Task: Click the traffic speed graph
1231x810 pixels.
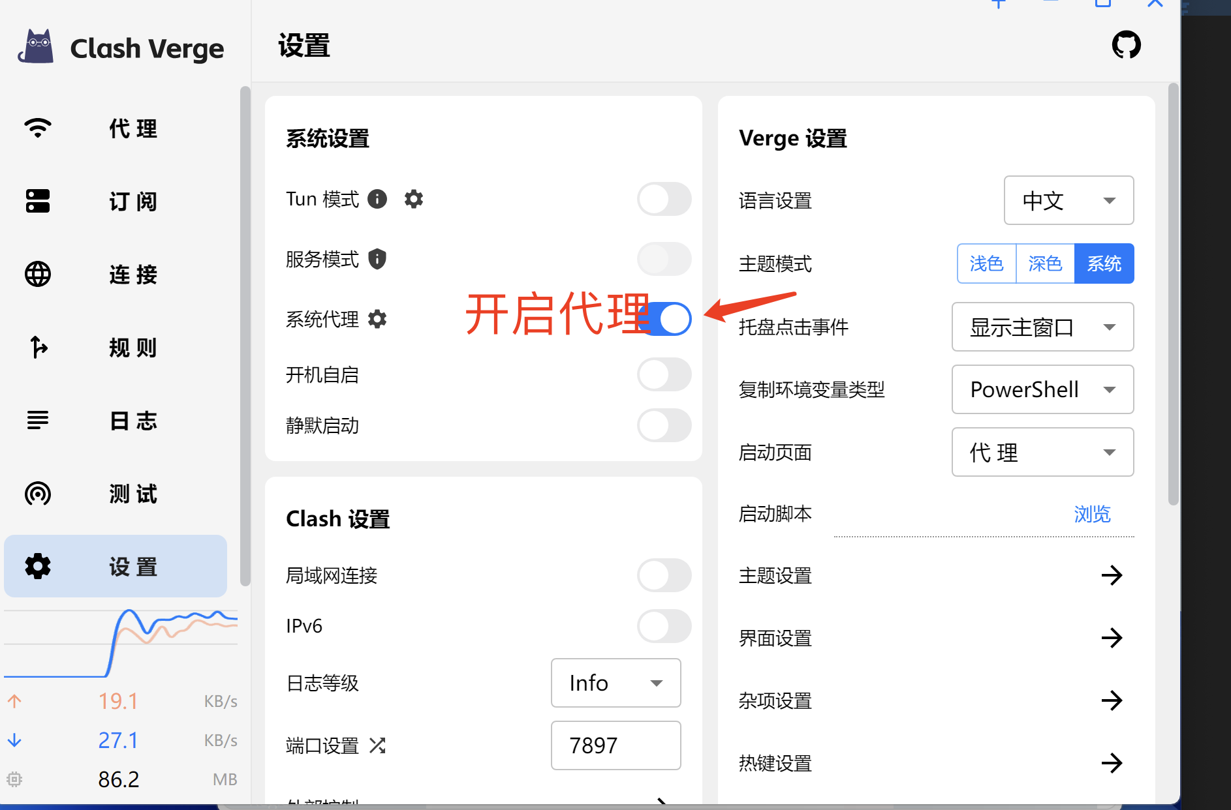Action: [x=121, y=644]
